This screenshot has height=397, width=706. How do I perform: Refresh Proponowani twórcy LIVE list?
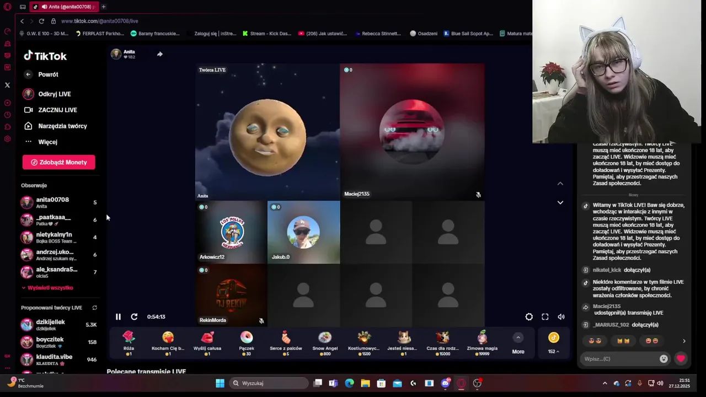point(94,308)
